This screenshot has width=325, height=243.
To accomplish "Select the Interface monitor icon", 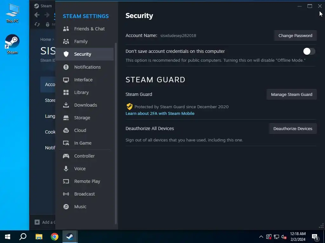I will [x=66, y=80].
